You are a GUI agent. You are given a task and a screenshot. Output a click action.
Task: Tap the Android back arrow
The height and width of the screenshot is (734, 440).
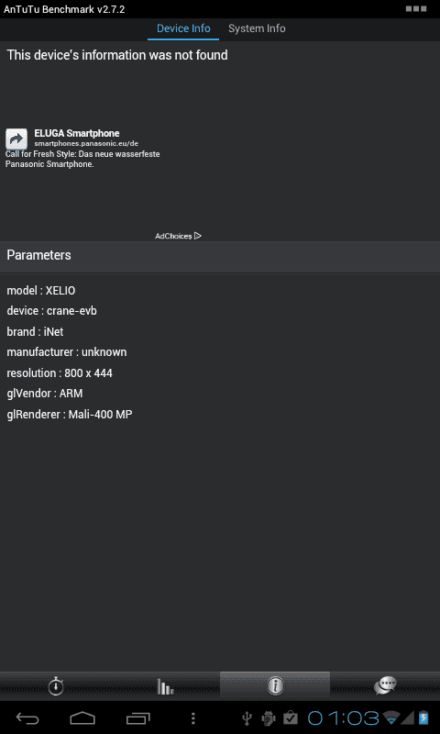tap(27, 718)
